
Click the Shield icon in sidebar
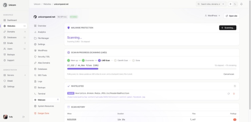click(5, 81)
